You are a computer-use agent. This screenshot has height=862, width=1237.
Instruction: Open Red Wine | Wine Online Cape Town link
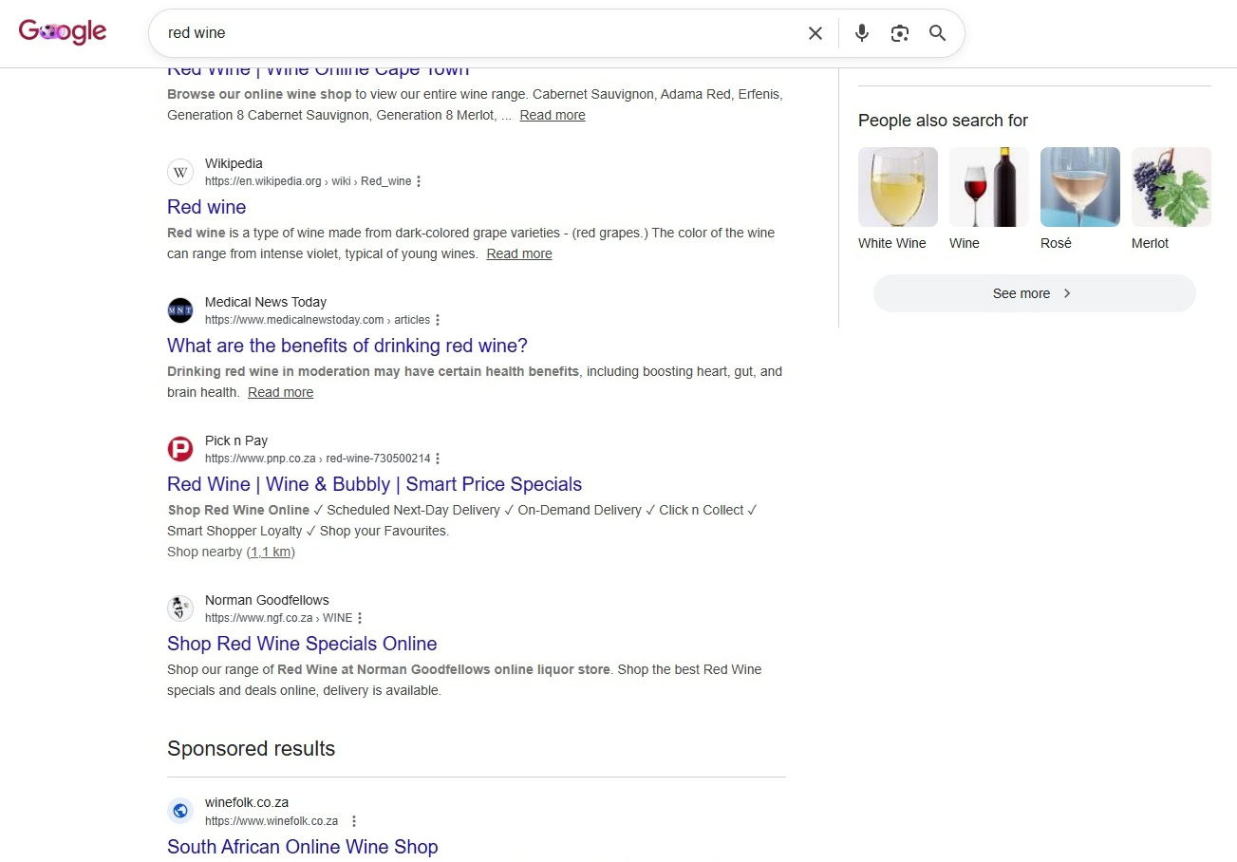[x=318, y=72]
